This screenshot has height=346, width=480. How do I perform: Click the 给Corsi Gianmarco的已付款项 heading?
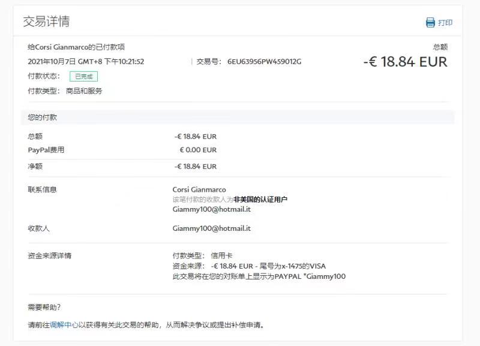point(76,47)
